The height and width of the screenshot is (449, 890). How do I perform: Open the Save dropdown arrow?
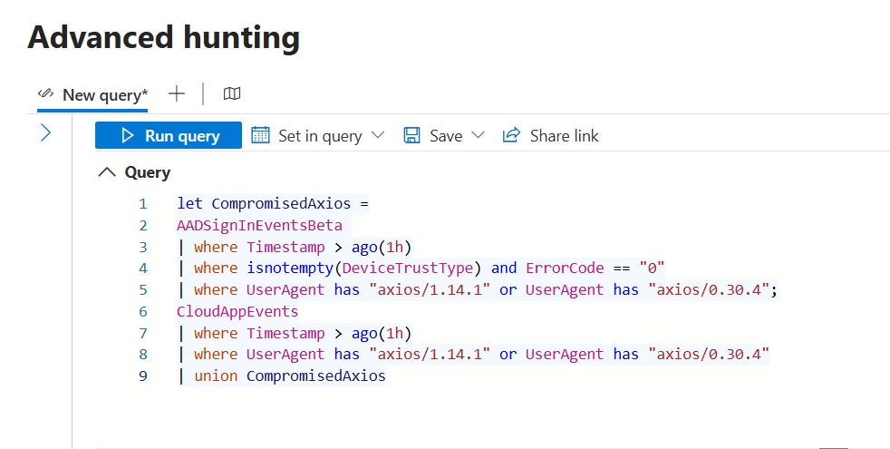pos(478,135)
